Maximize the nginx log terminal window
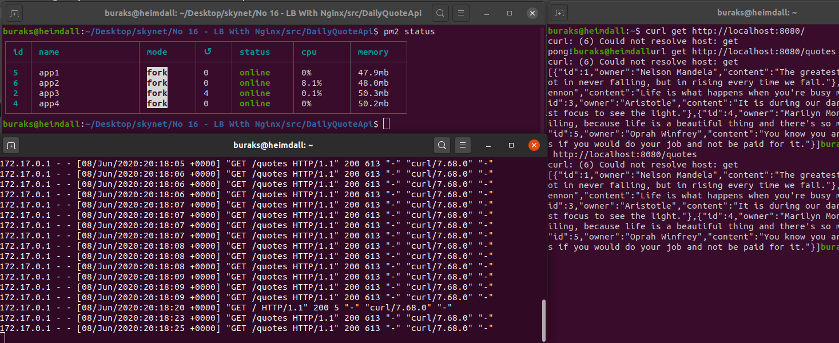 coord(511,145)
